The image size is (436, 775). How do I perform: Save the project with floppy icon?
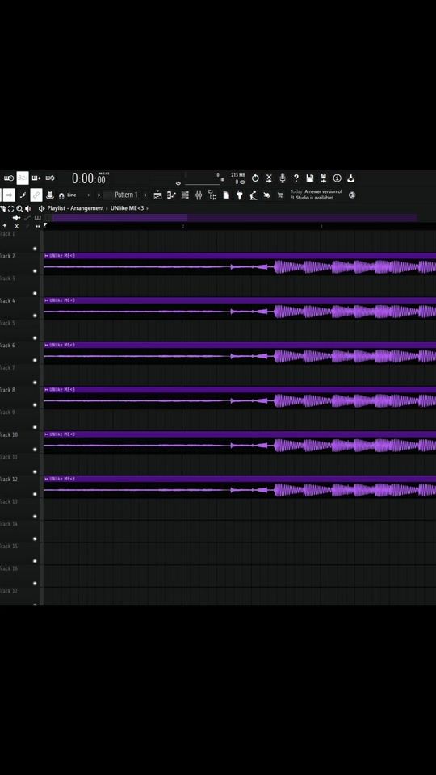click(309, 178)
